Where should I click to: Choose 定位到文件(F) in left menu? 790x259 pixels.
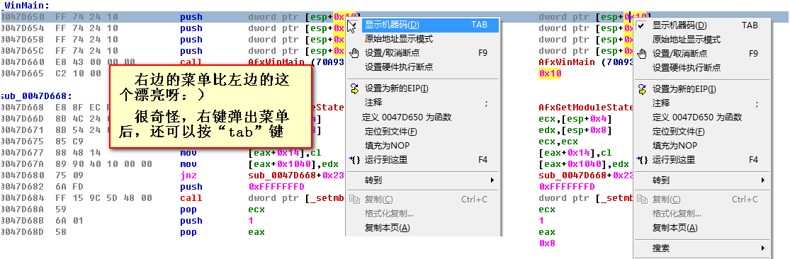click(x=391, y=132)
